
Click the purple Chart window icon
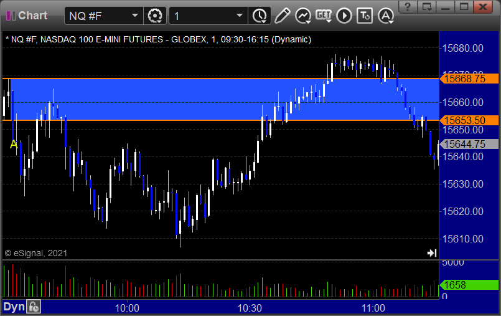click(11, 16)
